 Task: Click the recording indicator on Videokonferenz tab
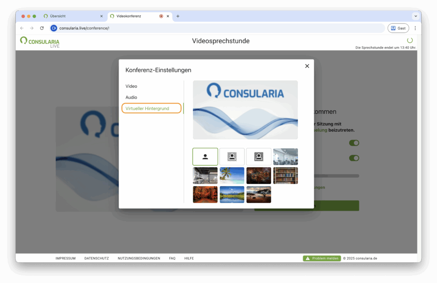pos(161,16)
